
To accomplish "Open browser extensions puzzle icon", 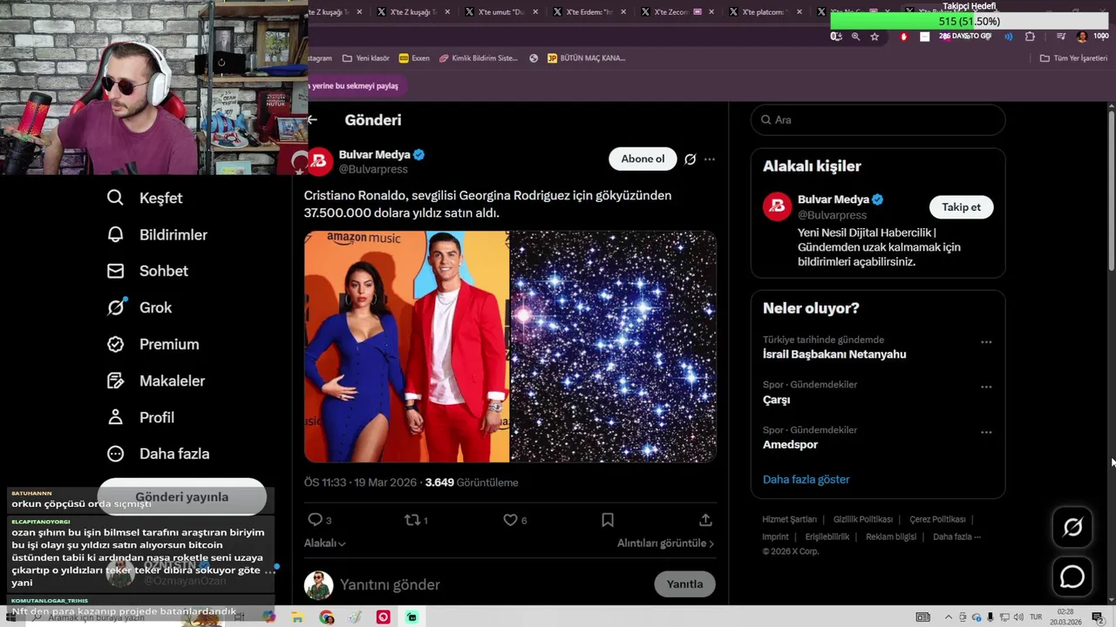I will 1030,37.
